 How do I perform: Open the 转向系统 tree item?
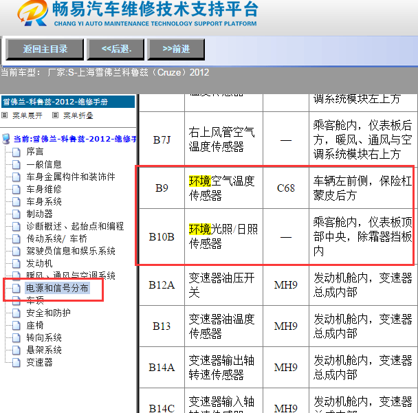(x=44, y=337)
